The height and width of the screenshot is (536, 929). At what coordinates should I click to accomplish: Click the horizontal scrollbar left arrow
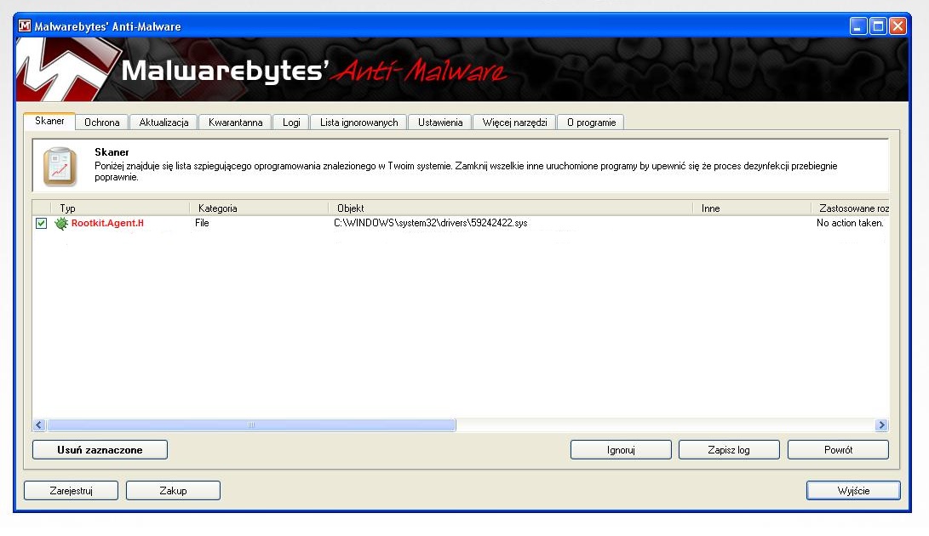click(x=39, y=425)
